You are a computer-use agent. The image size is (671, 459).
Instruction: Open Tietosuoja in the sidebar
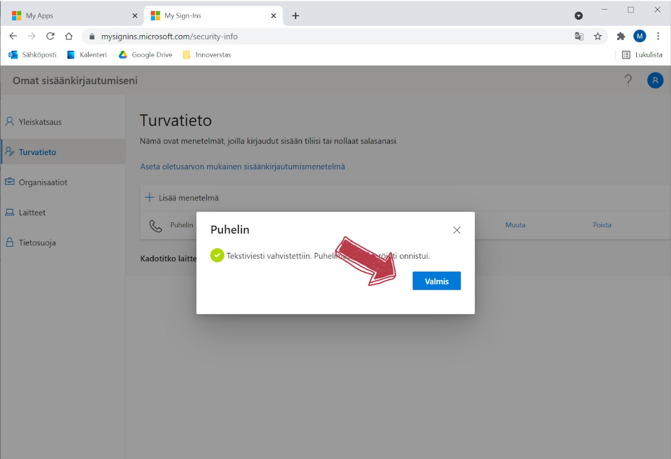(63, 243)
